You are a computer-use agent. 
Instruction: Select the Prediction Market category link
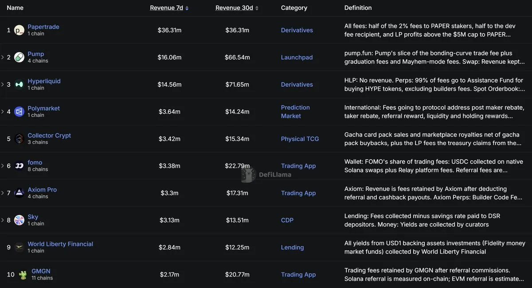(x=295, y=111)
